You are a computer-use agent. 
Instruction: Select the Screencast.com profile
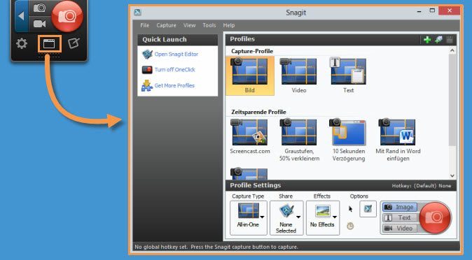[250, 136]
